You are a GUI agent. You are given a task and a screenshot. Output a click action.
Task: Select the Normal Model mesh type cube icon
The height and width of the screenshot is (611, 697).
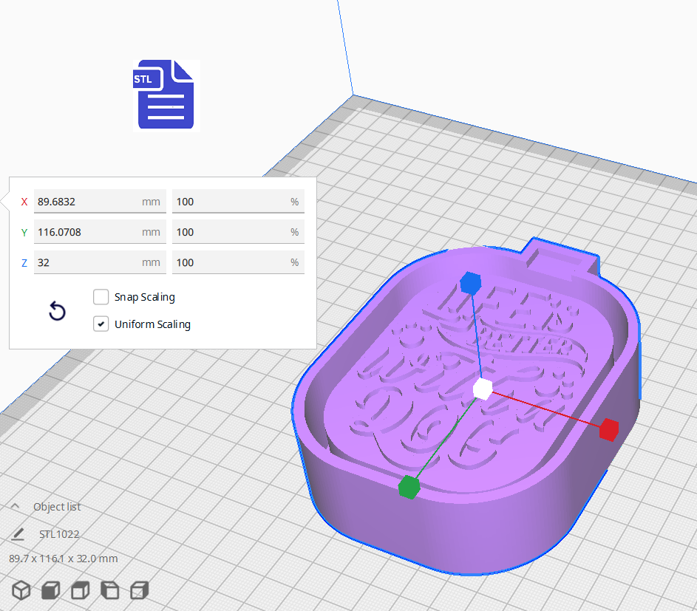click(21, 590)
